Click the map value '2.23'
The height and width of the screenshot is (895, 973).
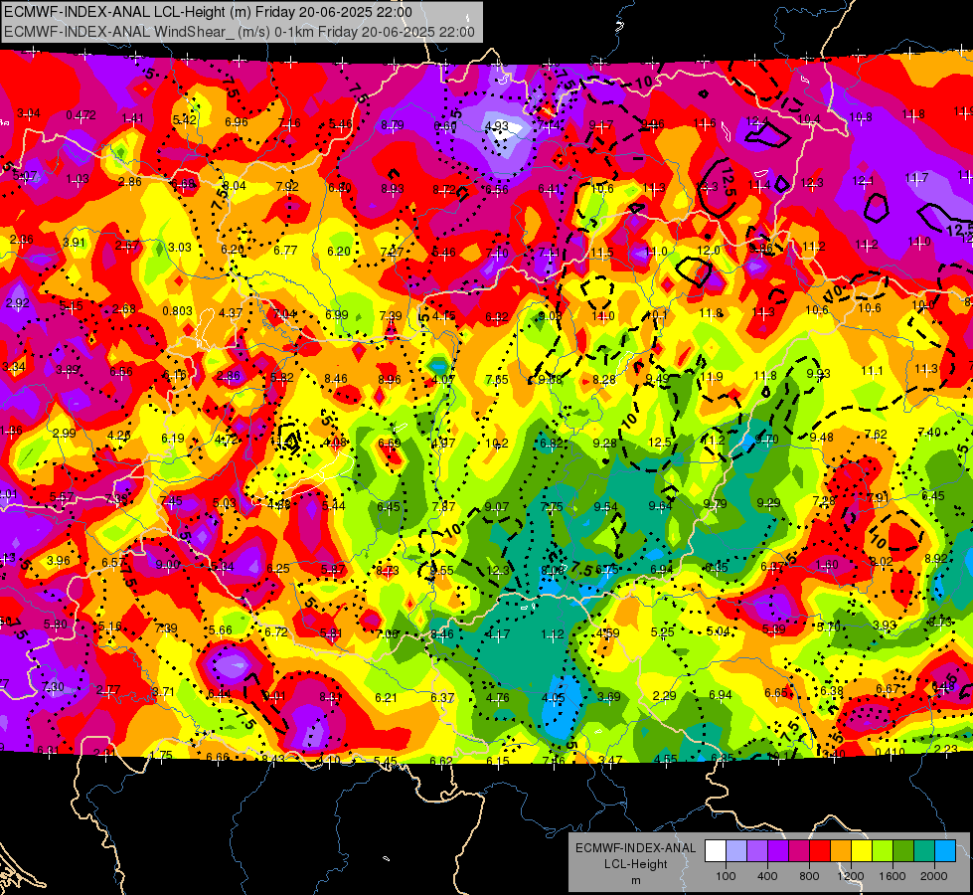click(x=946, y=749)
